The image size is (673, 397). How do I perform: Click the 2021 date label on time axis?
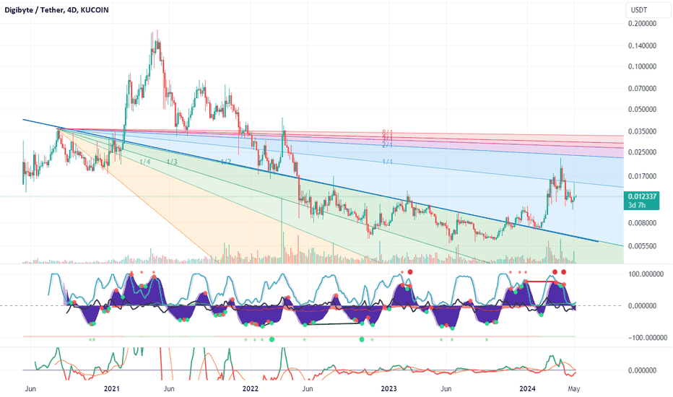112,389
